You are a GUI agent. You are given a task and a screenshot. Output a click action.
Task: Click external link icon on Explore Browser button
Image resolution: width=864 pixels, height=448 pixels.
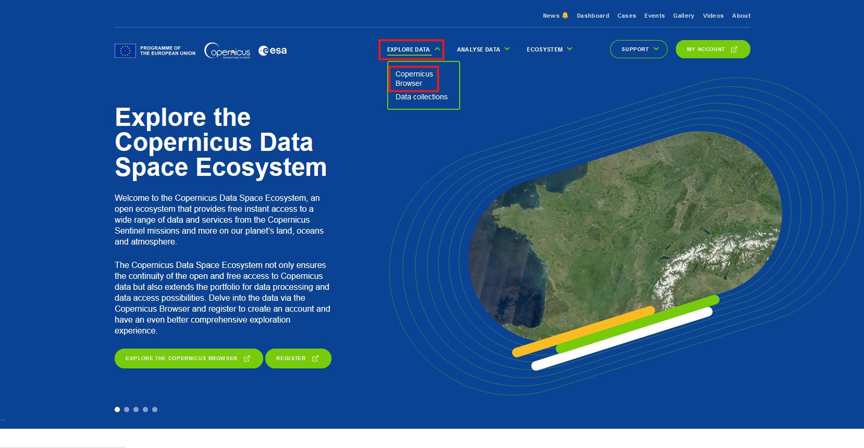coord(247,359)
